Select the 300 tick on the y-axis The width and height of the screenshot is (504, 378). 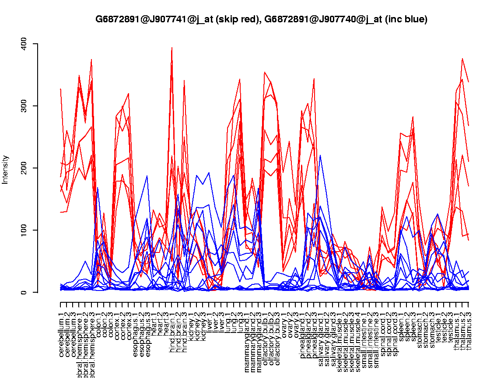(x=23, y=106)
